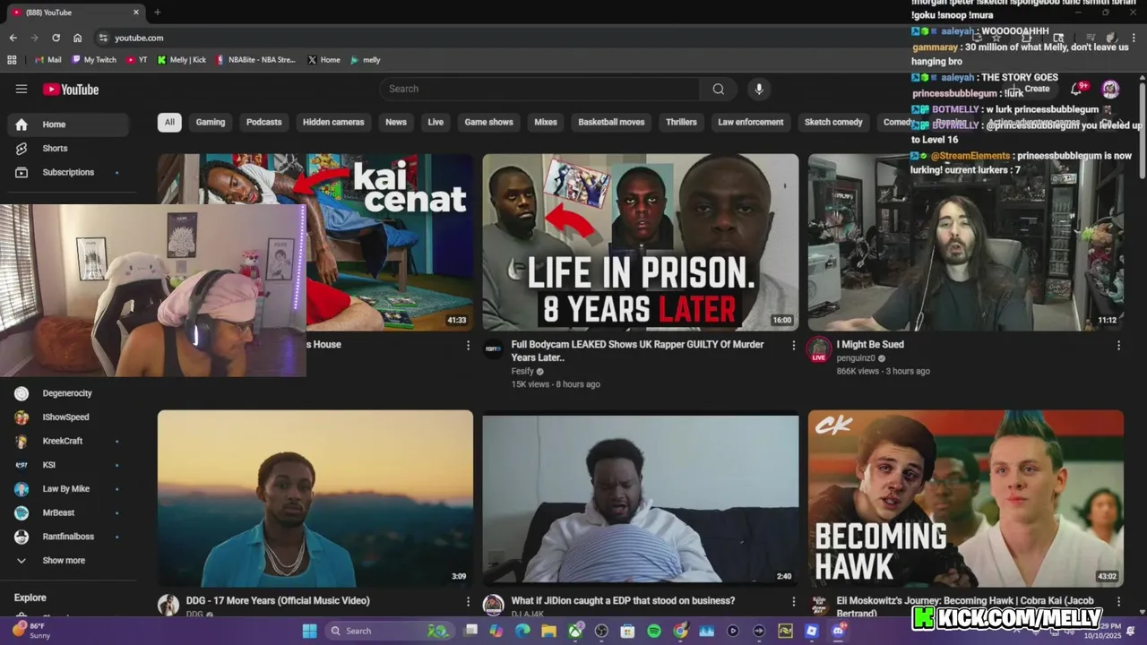The height and width of the screenshot is (645, 1147).
Task: Select the News filter chip
Action: tap(396, 122)
